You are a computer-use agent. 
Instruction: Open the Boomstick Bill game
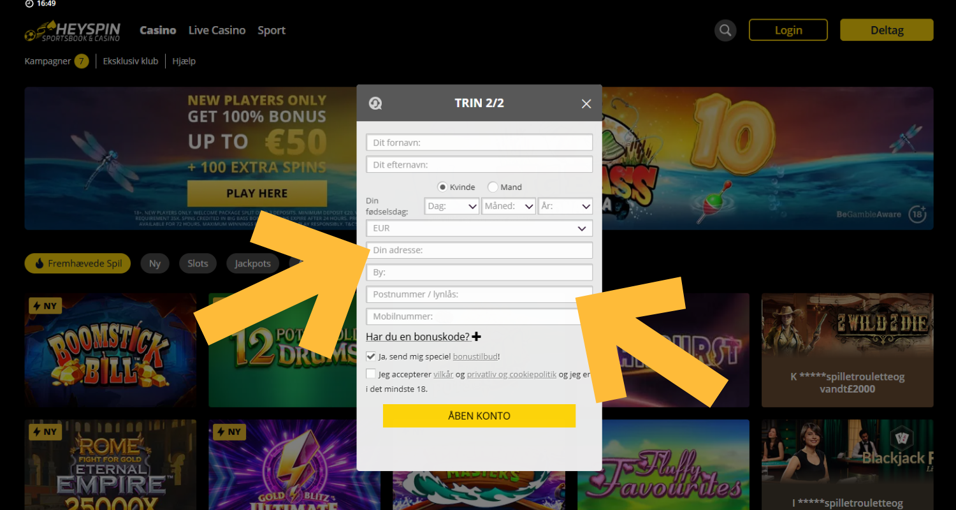[110, 350]
